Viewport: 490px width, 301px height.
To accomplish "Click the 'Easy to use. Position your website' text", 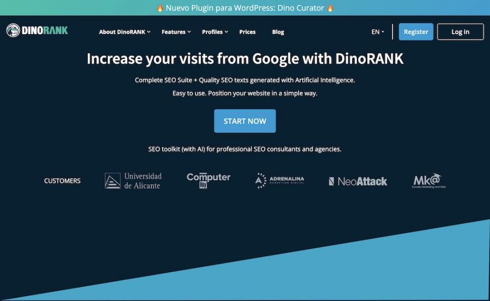I will click(x=244, y=93).
